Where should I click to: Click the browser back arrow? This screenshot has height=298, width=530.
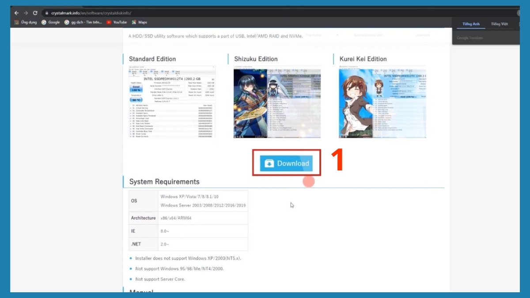point(16,13)
